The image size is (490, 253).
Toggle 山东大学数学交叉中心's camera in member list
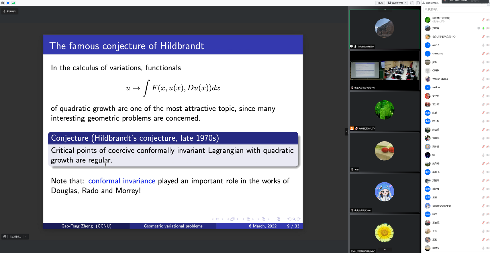click(488, 37)
